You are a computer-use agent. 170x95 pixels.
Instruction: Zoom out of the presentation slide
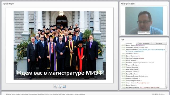click(60, 87)
